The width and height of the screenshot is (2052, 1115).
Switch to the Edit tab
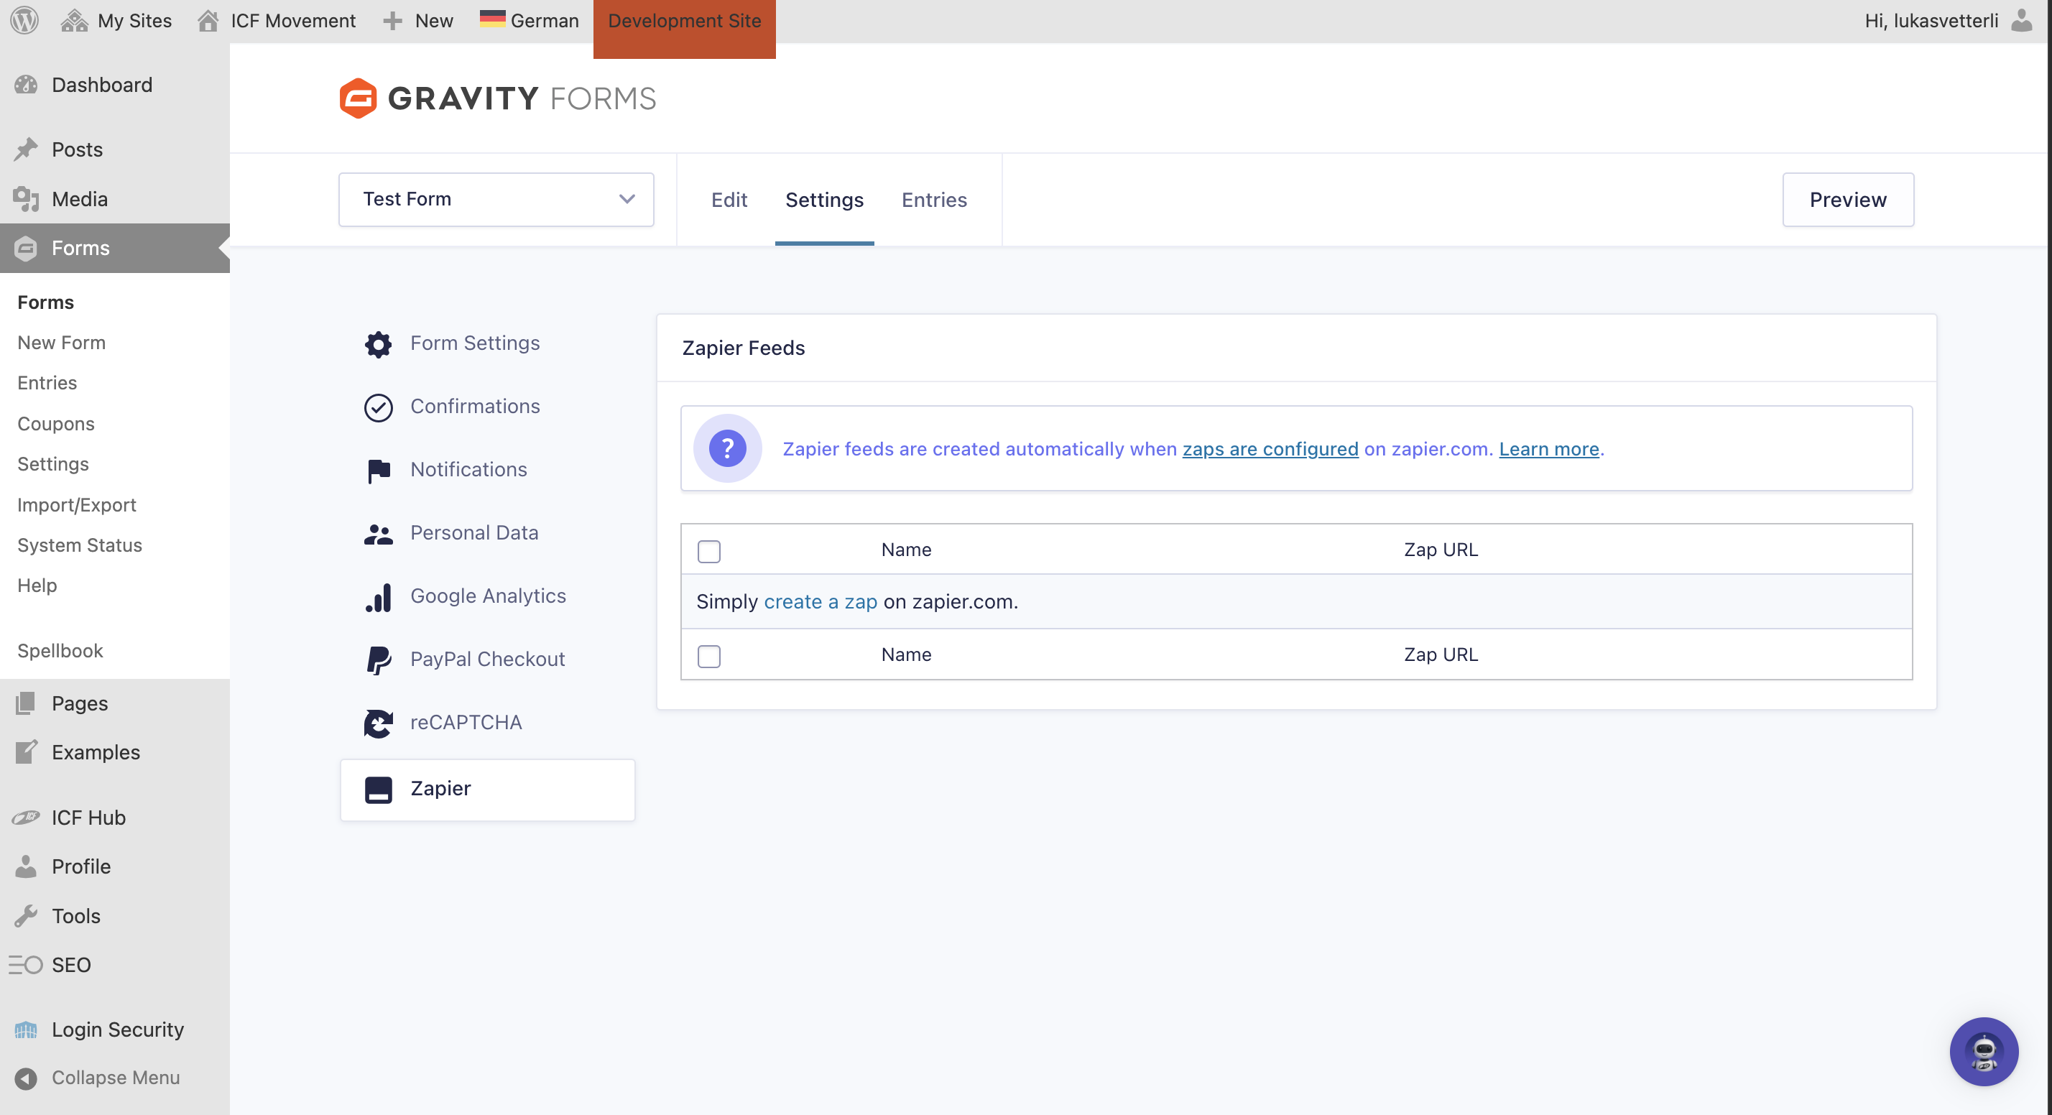coord(728,200)
